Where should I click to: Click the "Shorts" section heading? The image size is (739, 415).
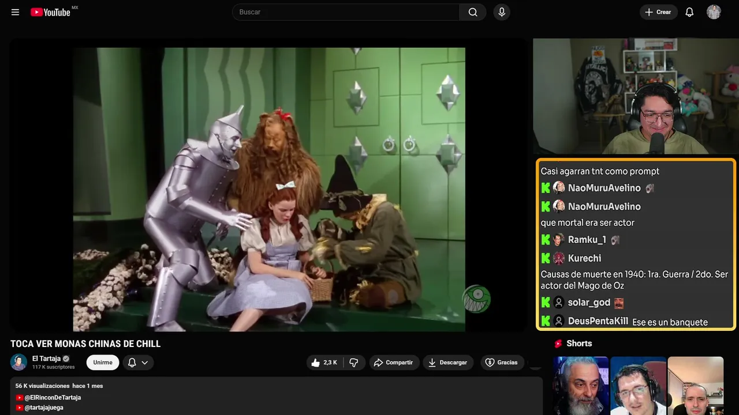579,344
